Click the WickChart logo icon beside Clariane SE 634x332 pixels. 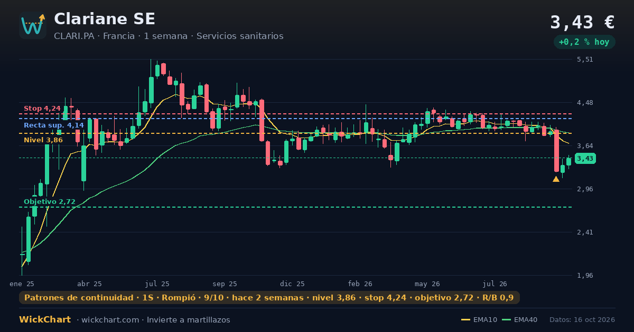click(x=33, y=25)
